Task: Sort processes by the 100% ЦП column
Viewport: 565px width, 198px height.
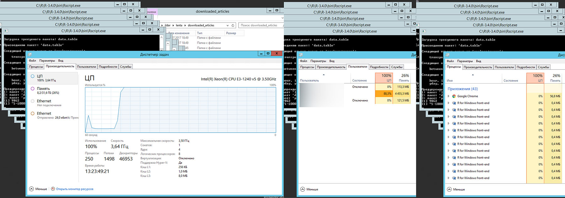Action: [535, 78]
